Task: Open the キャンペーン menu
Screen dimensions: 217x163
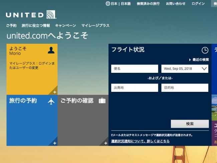Action: click(65, 25)
